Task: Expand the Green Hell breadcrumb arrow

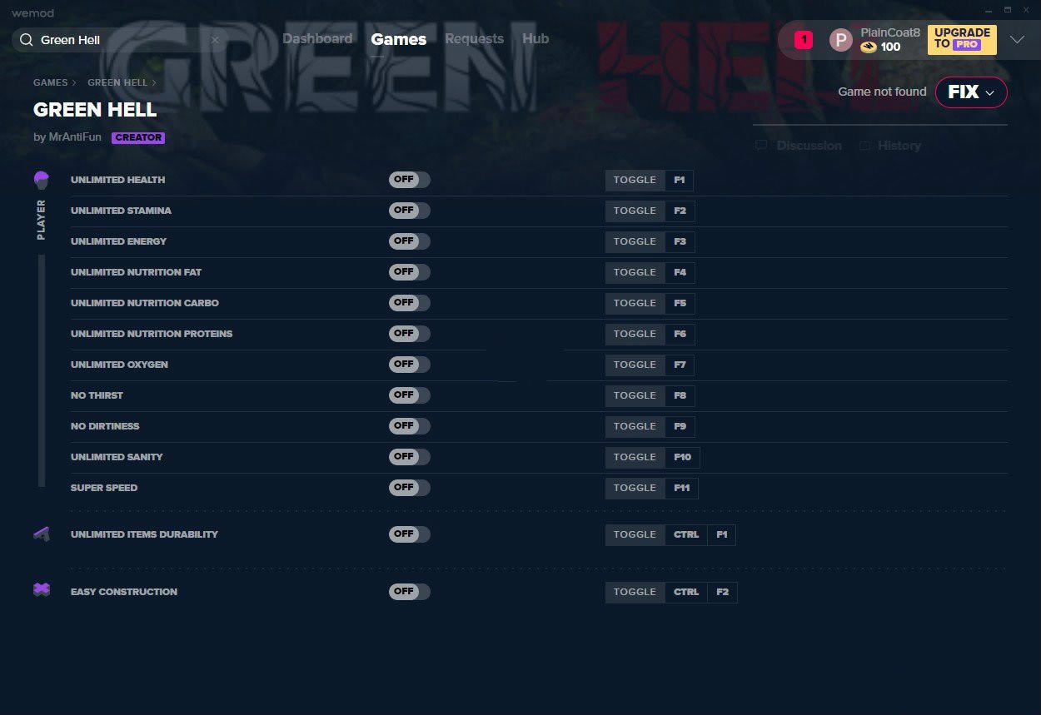Action: [x=154, y=83]
